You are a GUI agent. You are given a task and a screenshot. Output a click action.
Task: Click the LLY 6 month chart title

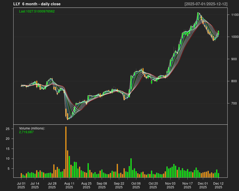(37, 4)
